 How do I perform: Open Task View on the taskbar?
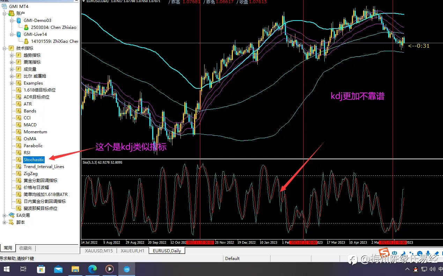[x=23, y=269]
